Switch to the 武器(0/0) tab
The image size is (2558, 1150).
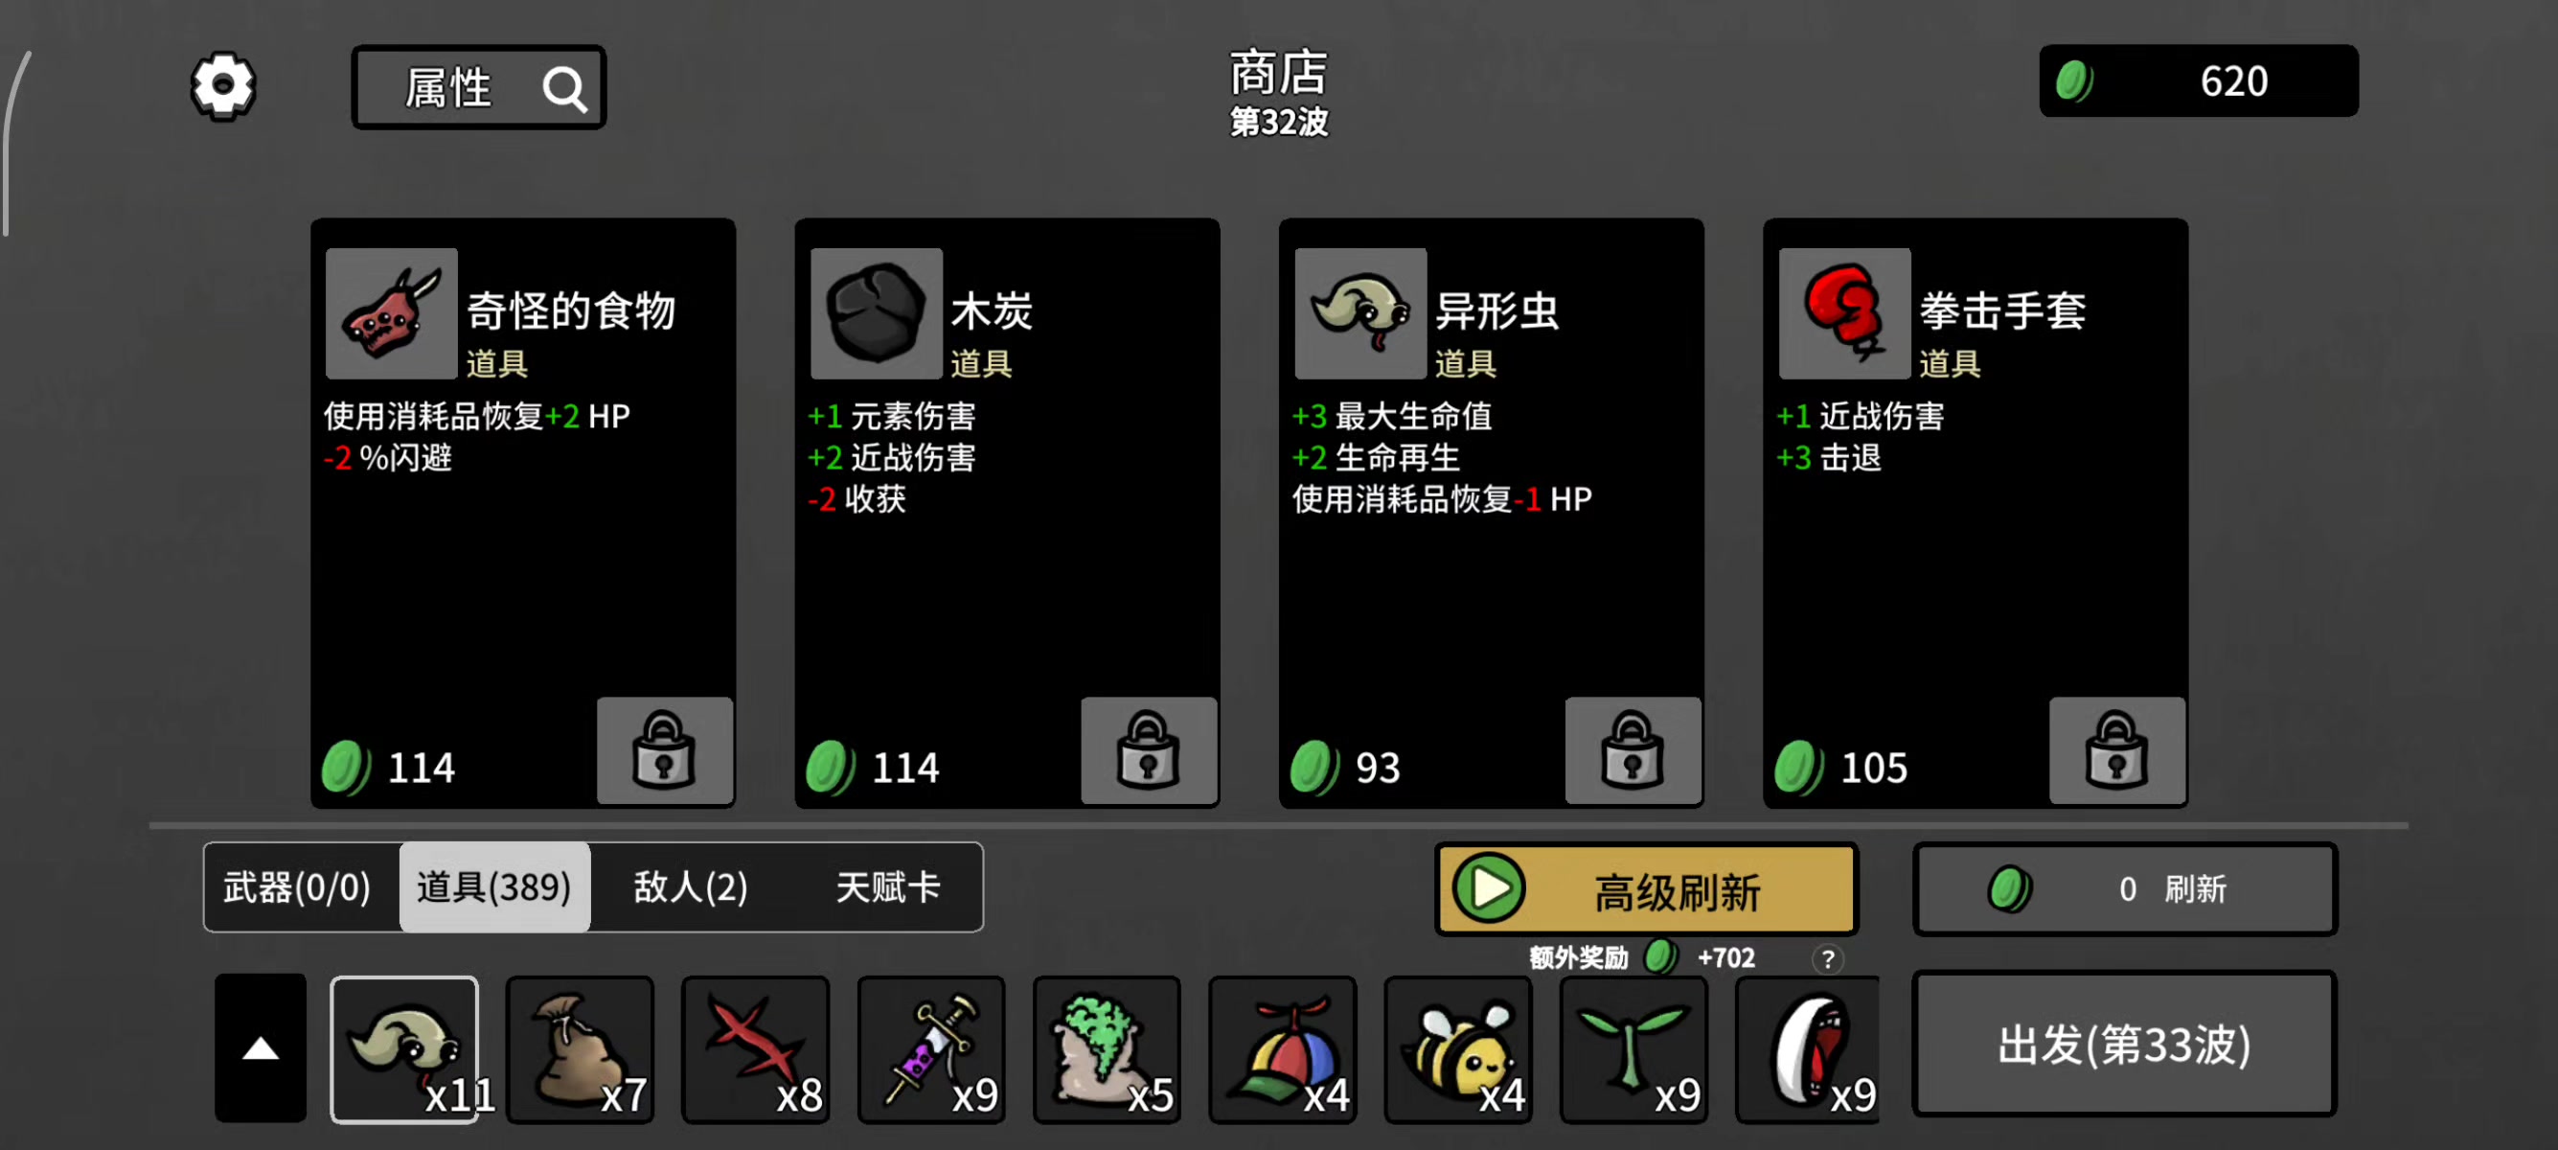pos(298,886)
